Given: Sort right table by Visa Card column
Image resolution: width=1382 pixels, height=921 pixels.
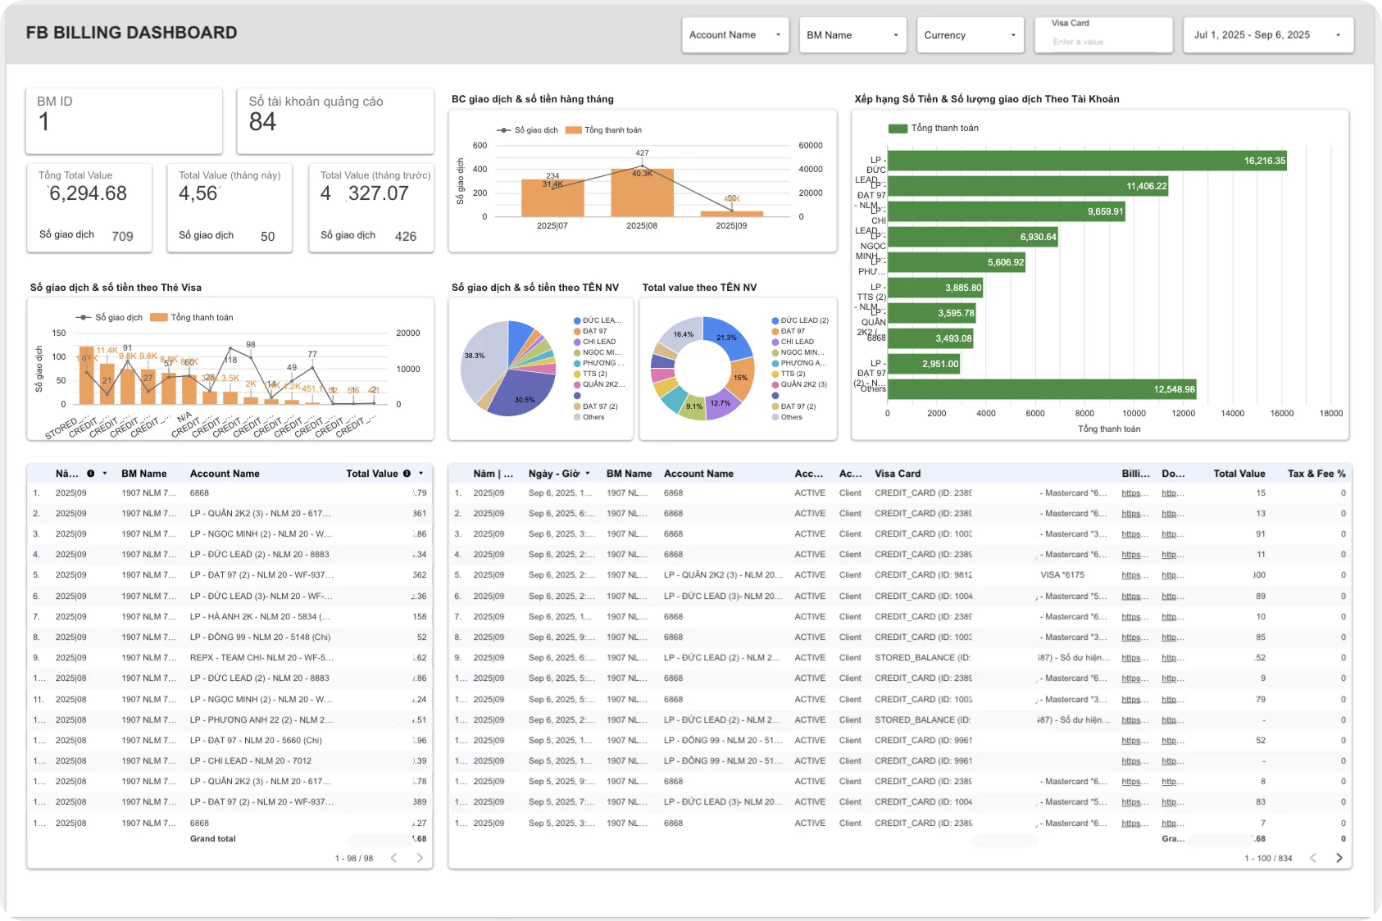Looking at the screenshot, I should tap(898, 474).
